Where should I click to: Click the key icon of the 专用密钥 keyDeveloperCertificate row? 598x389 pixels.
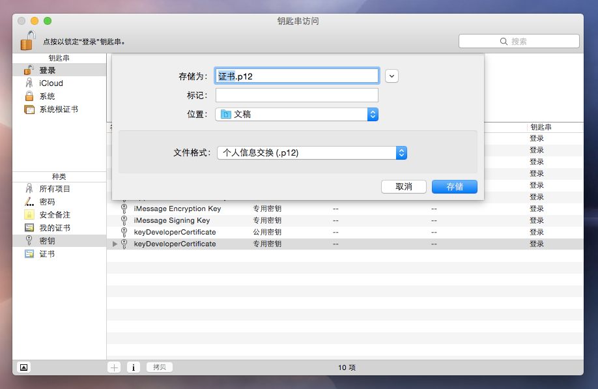(124, 244)
